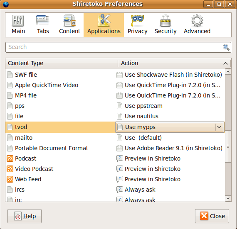Toggle sort order on Action column
Image resolution: width=237 pixels, height=229 pixels.
pos(174,63)
